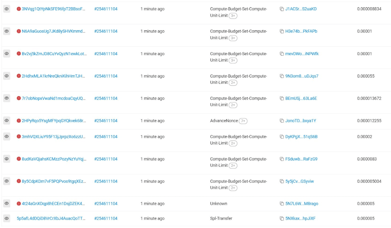Copy the H3e74b...PkFAPb address
The width and height of the screenshot is (391, 228).
[x=282, y=31]
